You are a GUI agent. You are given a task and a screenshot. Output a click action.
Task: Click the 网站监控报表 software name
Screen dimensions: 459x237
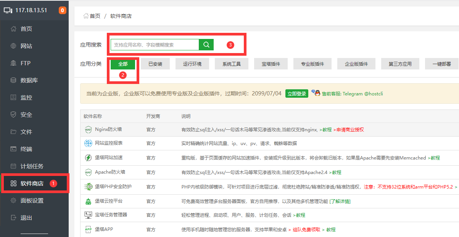pyautogui.click(x=109, y=143)
